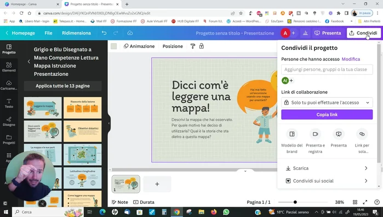The image size is (383, 217).
Task: Open Animazione options
Action: [139, 46]
